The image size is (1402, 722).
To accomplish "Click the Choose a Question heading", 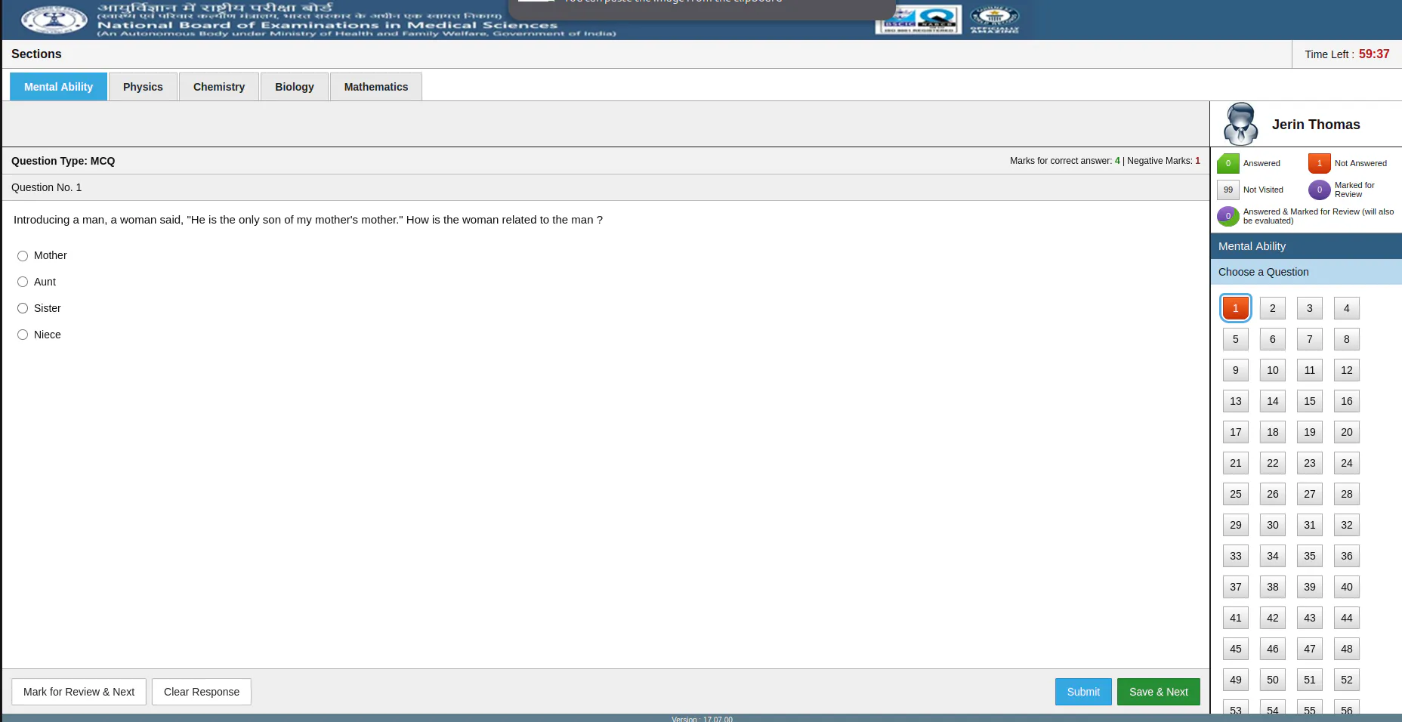I will [1306, 272].
